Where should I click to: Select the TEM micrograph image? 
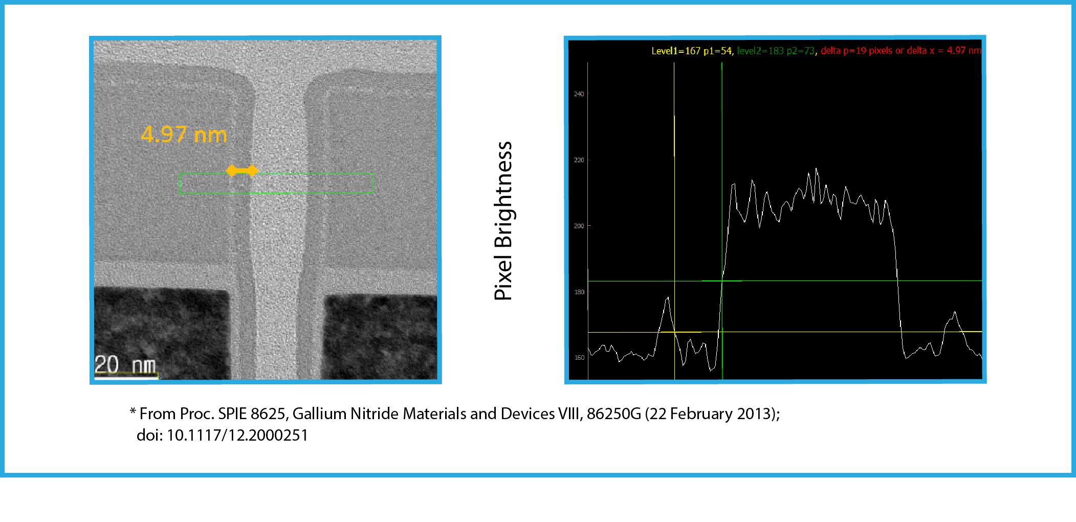click(266, 210)
